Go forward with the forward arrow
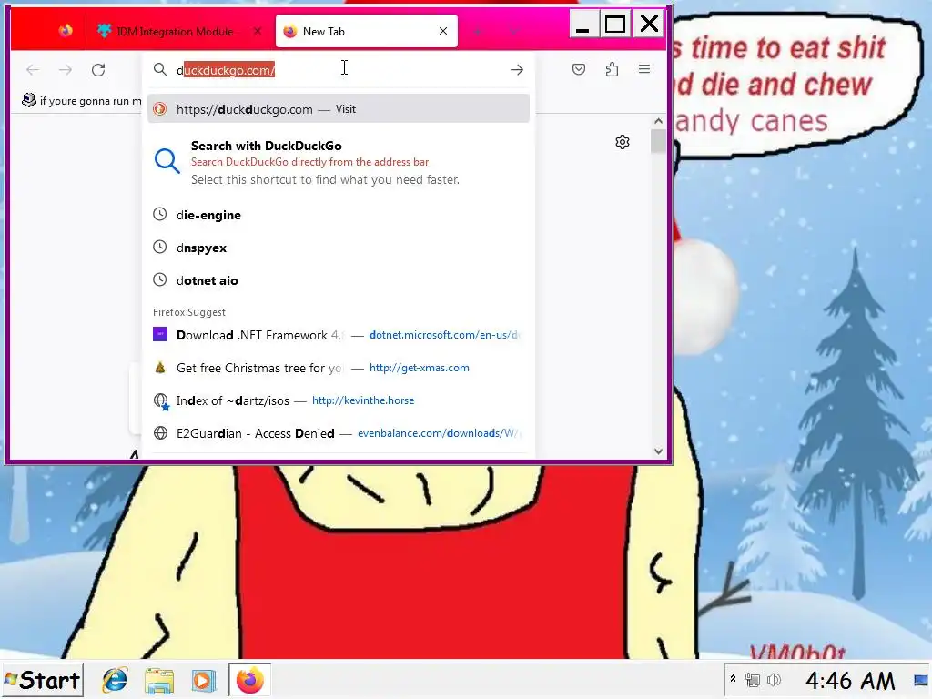932x699 pixels. coord(66,69)
